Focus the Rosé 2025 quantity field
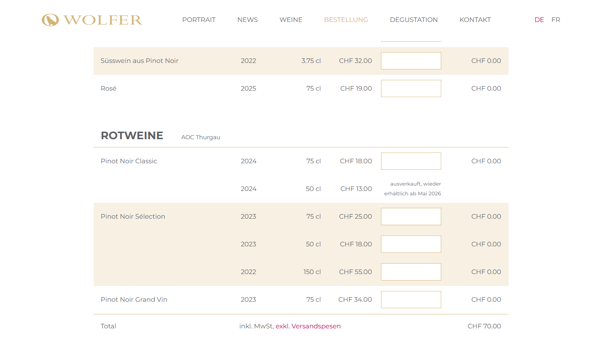The height and width of the screenshot is (337, 600). 411,88
